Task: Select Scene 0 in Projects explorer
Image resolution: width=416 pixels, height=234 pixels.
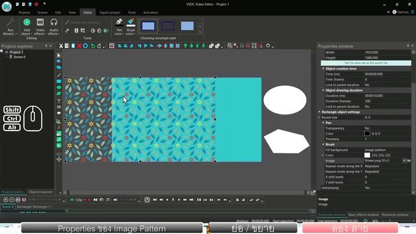Action: point(19,57)
